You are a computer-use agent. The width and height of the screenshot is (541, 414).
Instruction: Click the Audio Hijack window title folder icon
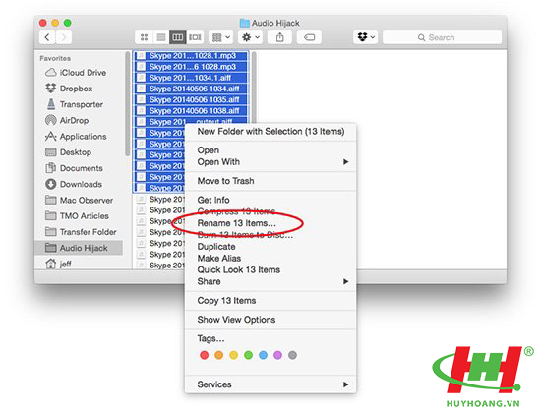pyautogui.click(x=244, y=23)
